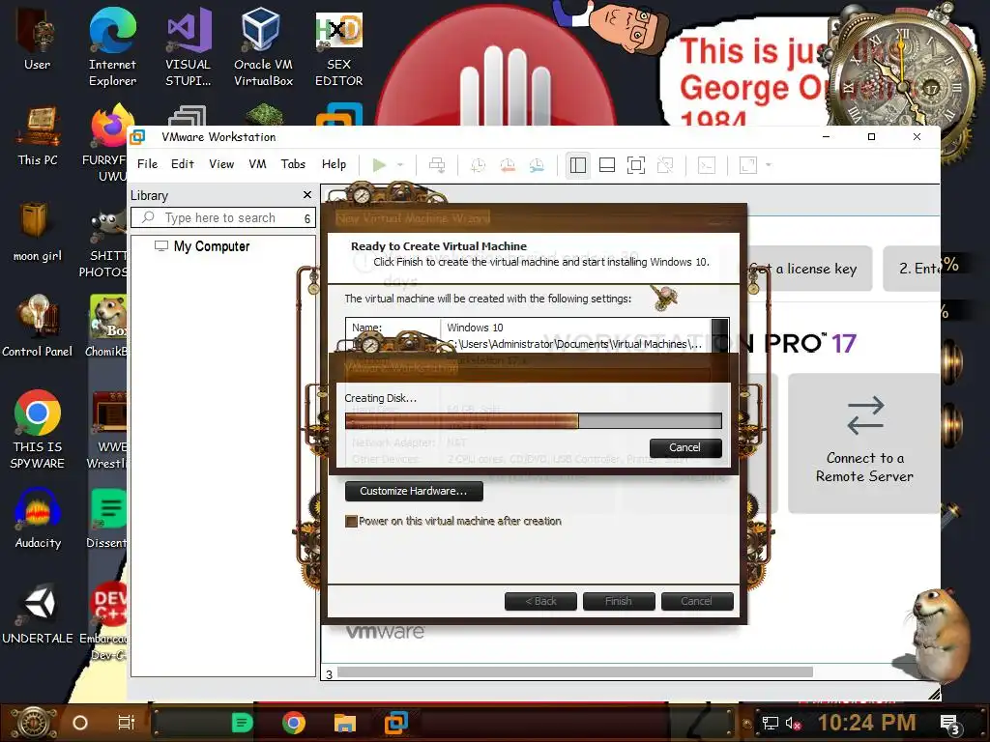This screenshot has width=990, height=742.
Task: Open THIS IS SPYWARE Chrome desktop icon
Action: [x=38, y=430]
